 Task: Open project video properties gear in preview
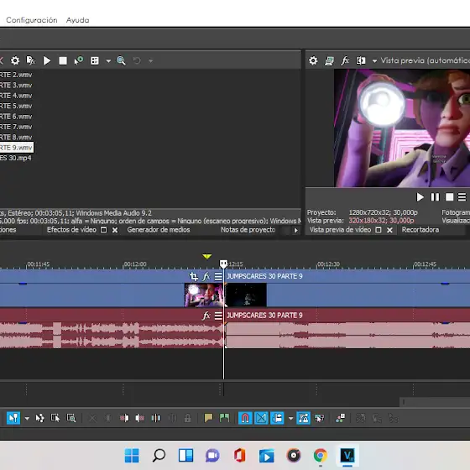coord(313,60)
